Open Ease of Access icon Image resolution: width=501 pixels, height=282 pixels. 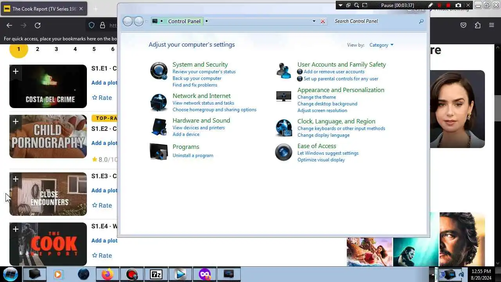(284, 152)
